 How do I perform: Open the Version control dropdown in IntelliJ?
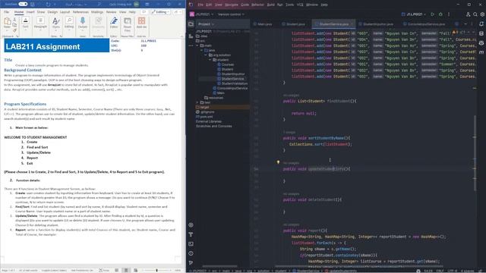[x=231, y=14]
